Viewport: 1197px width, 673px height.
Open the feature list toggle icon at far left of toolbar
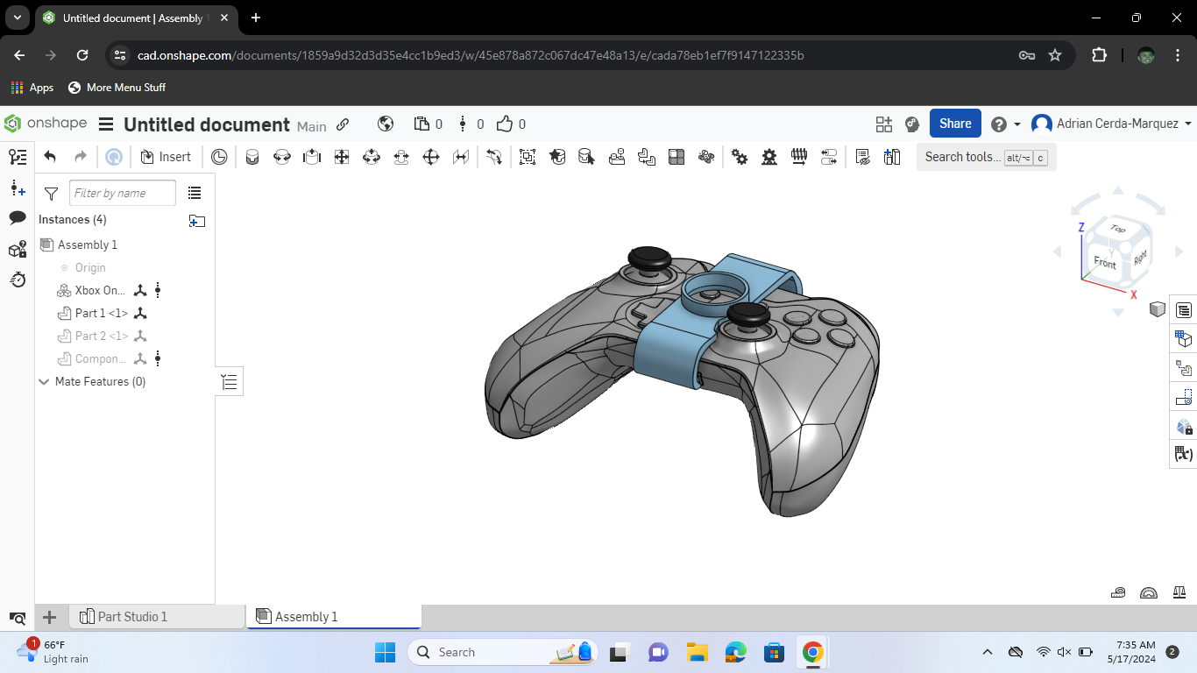click(18, 157)
